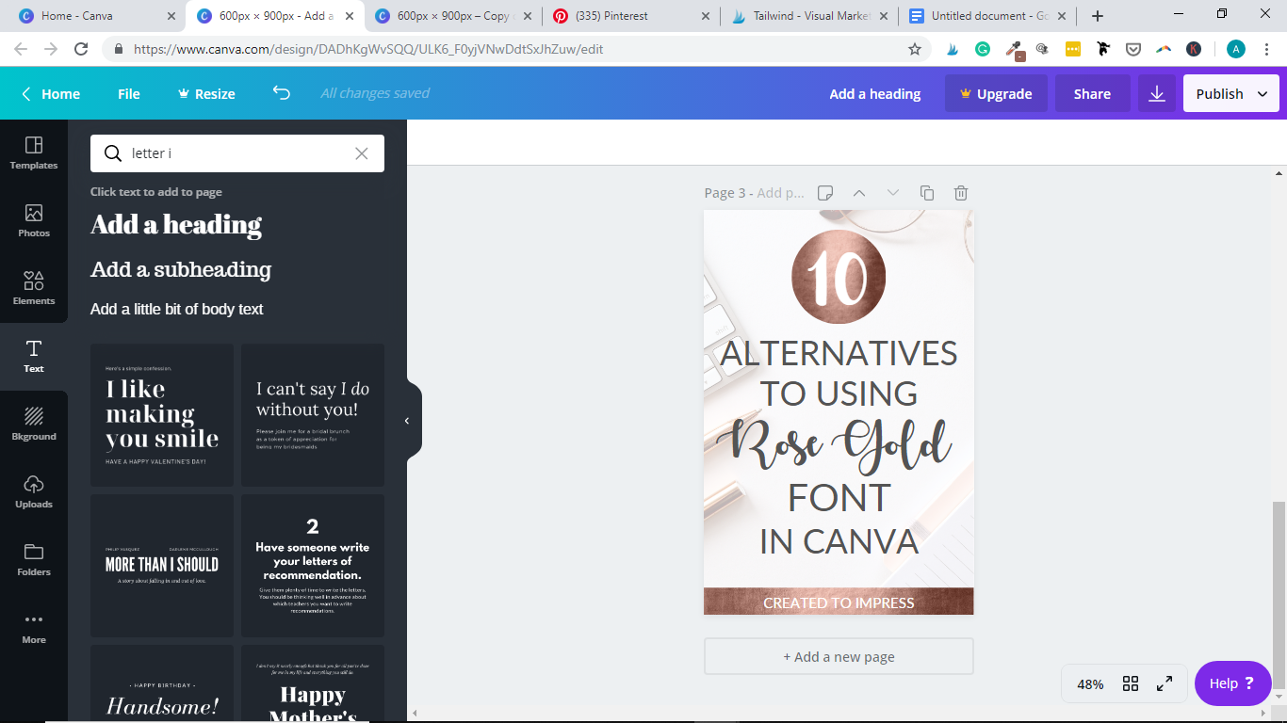Open the Templates sidebar panel
This screenshot has height=723, width=1287.
tap(34, 153)
